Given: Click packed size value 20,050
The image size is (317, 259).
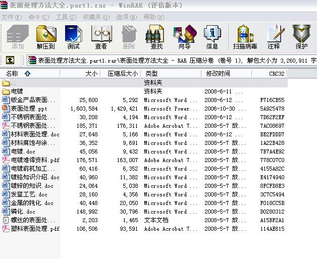Looking at the screenshot, I should tap(129, 203).
